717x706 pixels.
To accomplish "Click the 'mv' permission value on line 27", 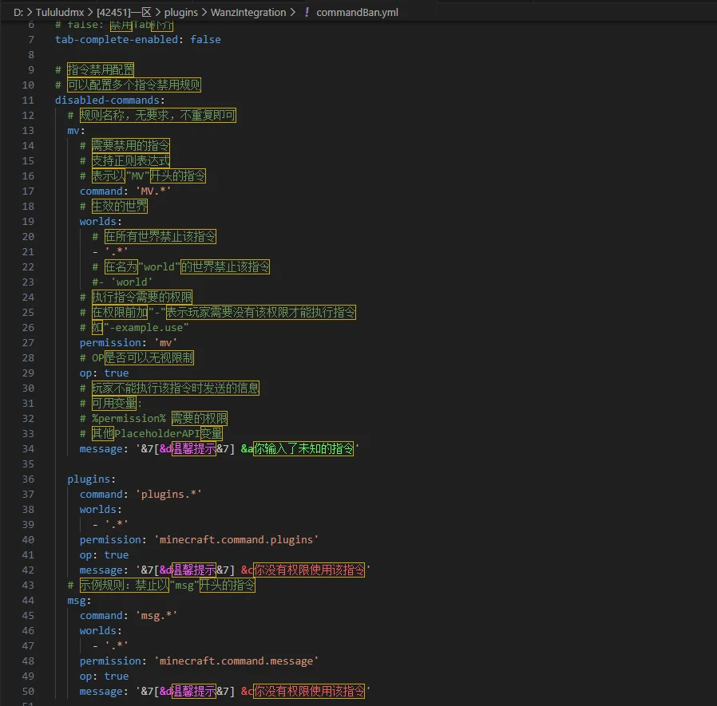I will 165,343.
